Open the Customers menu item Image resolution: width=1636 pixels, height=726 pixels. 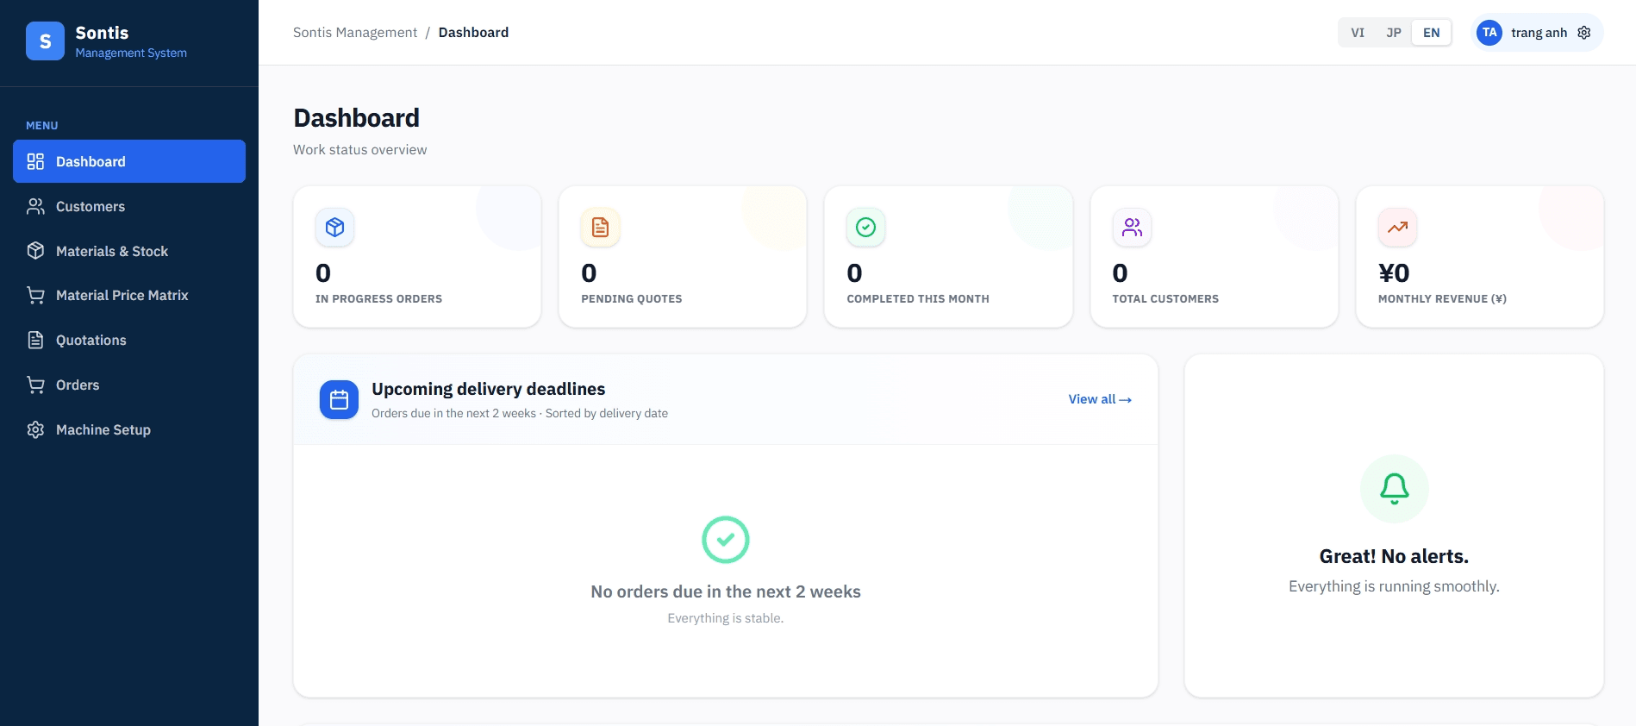[129, 207]
